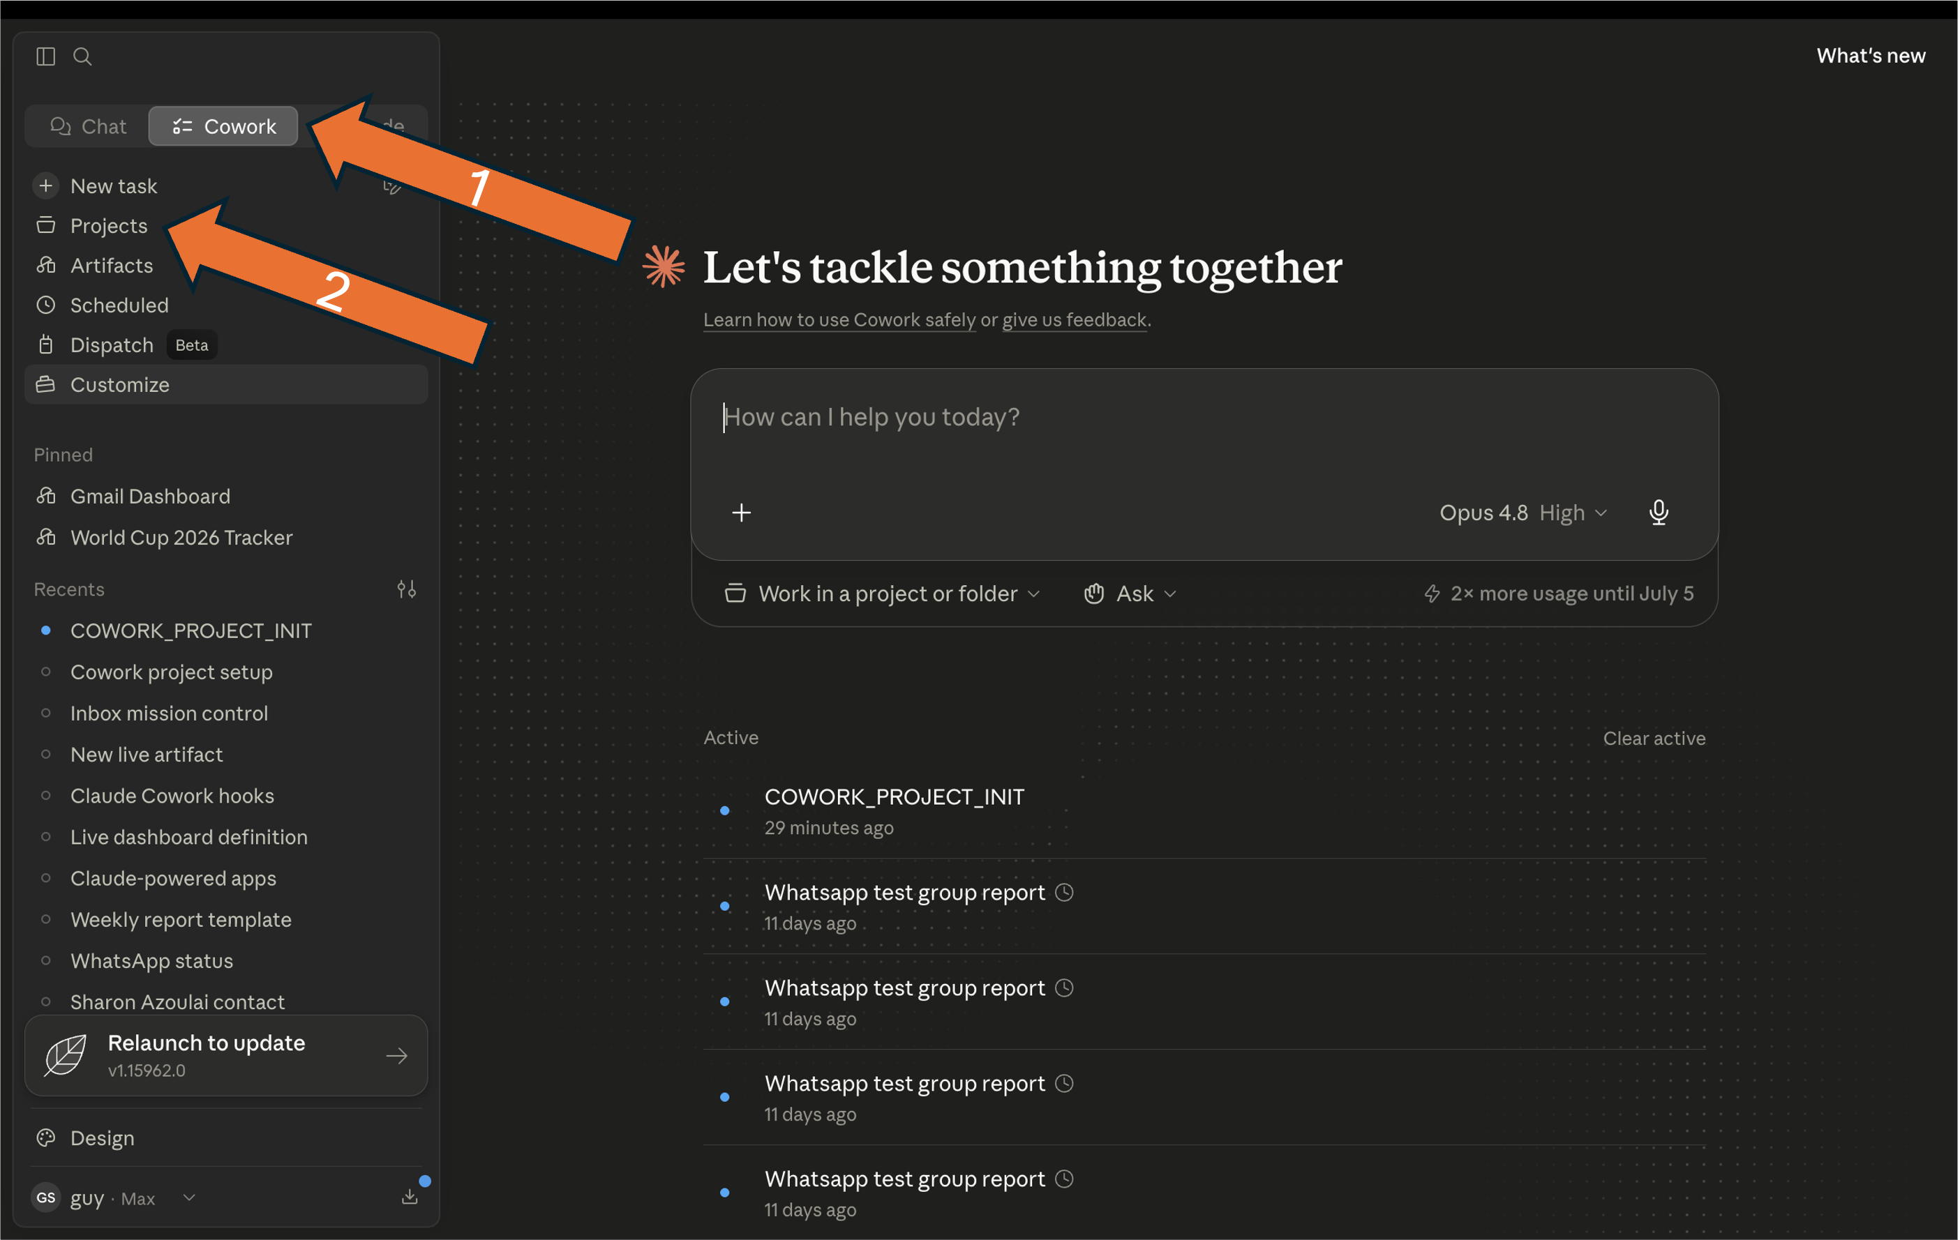Click the plus icon beside New task

45,186
